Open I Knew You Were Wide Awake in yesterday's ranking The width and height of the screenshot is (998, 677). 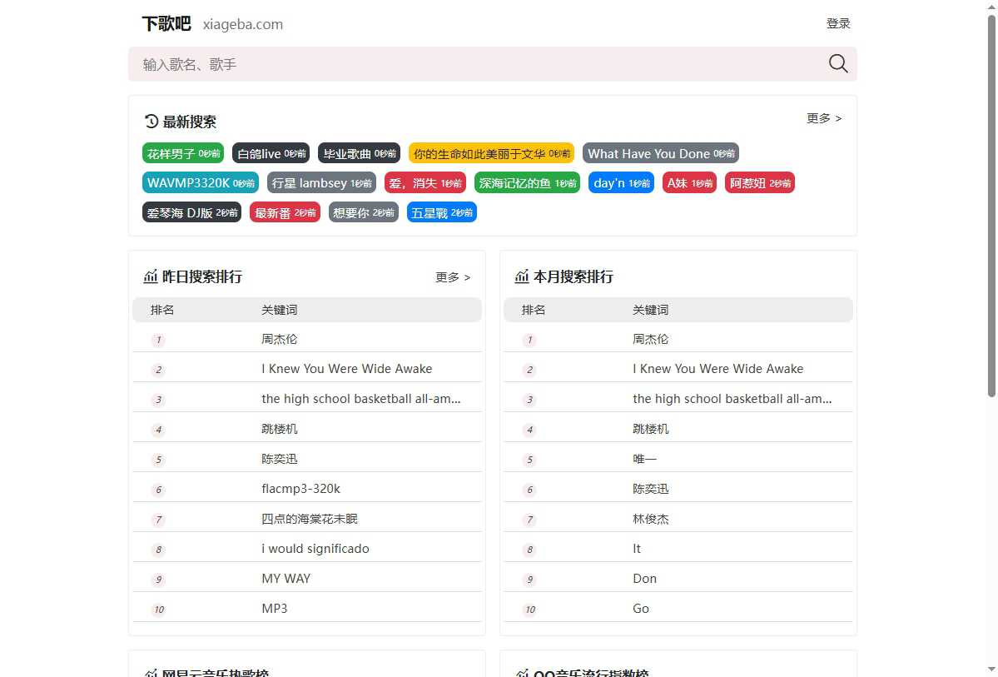pyautogui.click(x=347, y=369)
